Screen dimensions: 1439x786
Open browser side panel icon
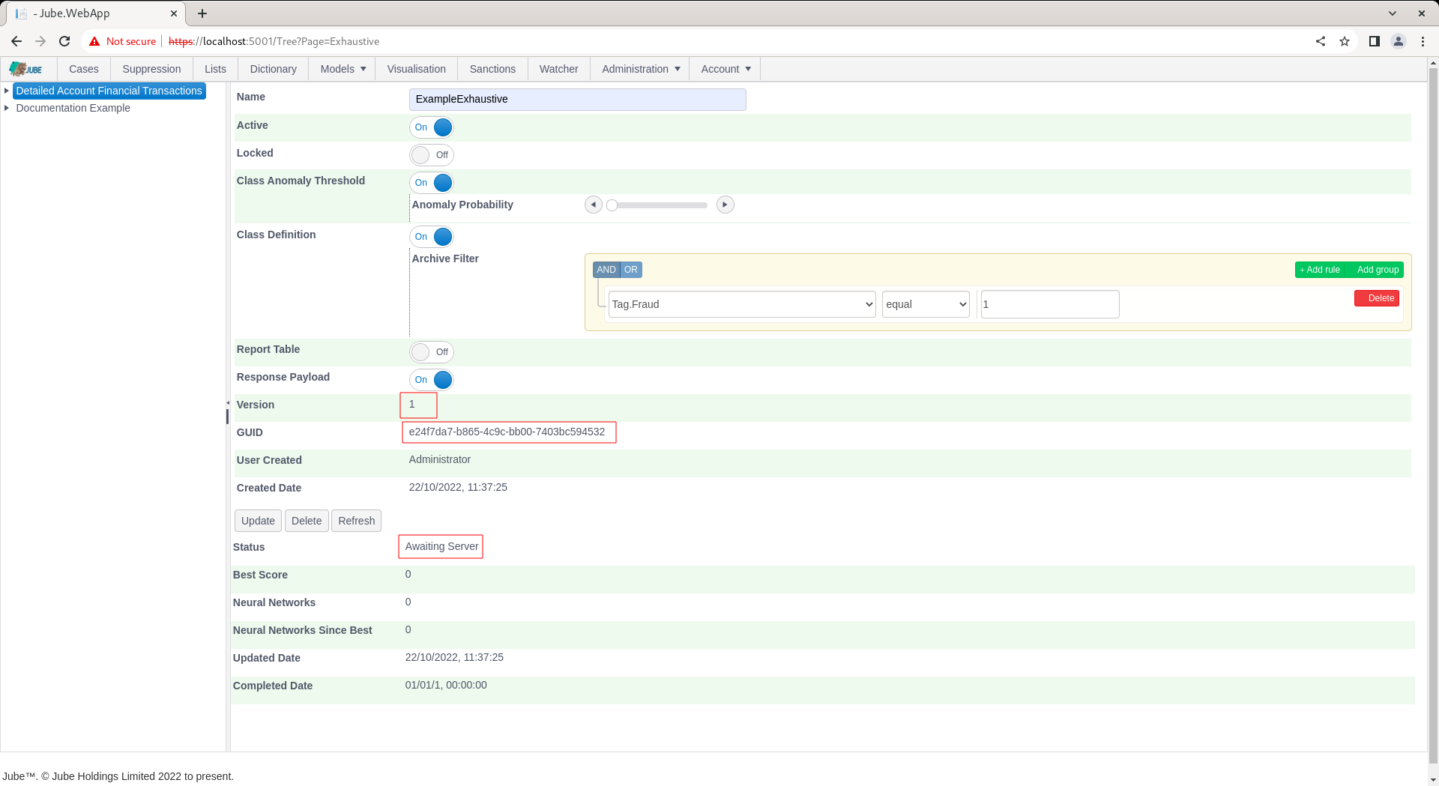click(x=1375, y=41)
